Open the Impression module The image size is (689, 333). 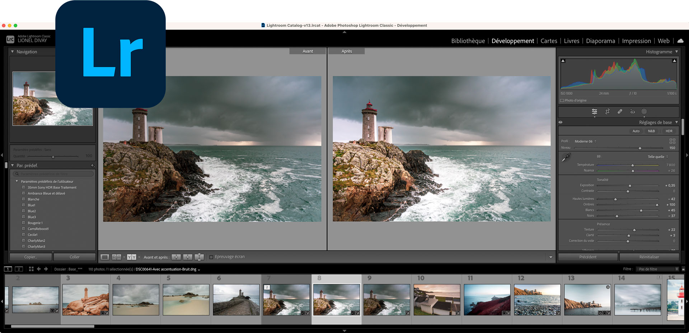(x=636, y=41)
